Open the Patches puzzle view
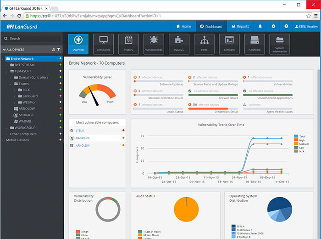321x239 pixels. 179,44
